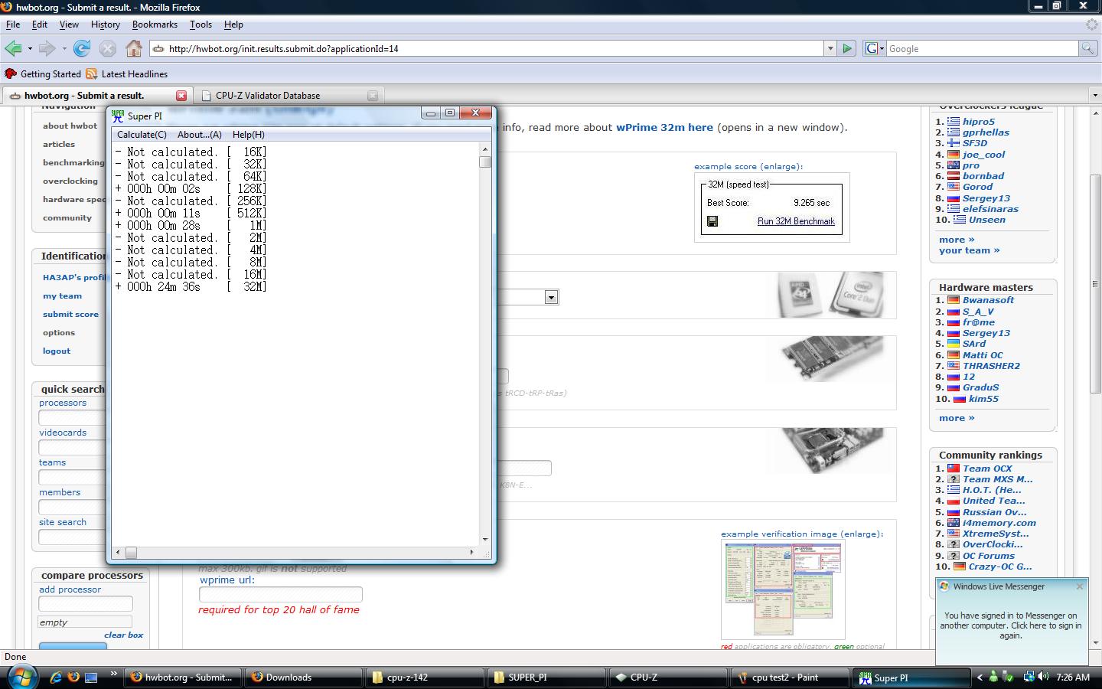
Task: Click Team OCX in Community rankings
Action: click(x=987, y=469)
